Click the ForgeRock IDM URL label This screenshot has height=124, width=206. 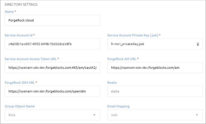[x=20, y=82]
